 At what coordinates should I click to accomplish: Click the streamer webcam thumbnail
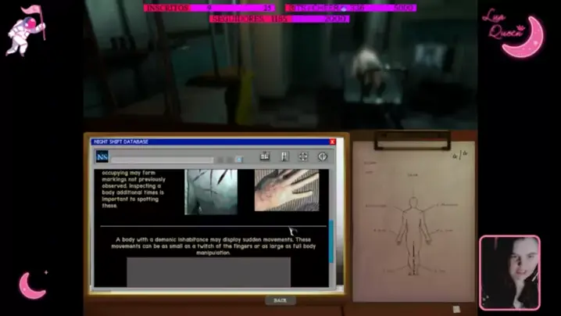(x=509, y=273)
